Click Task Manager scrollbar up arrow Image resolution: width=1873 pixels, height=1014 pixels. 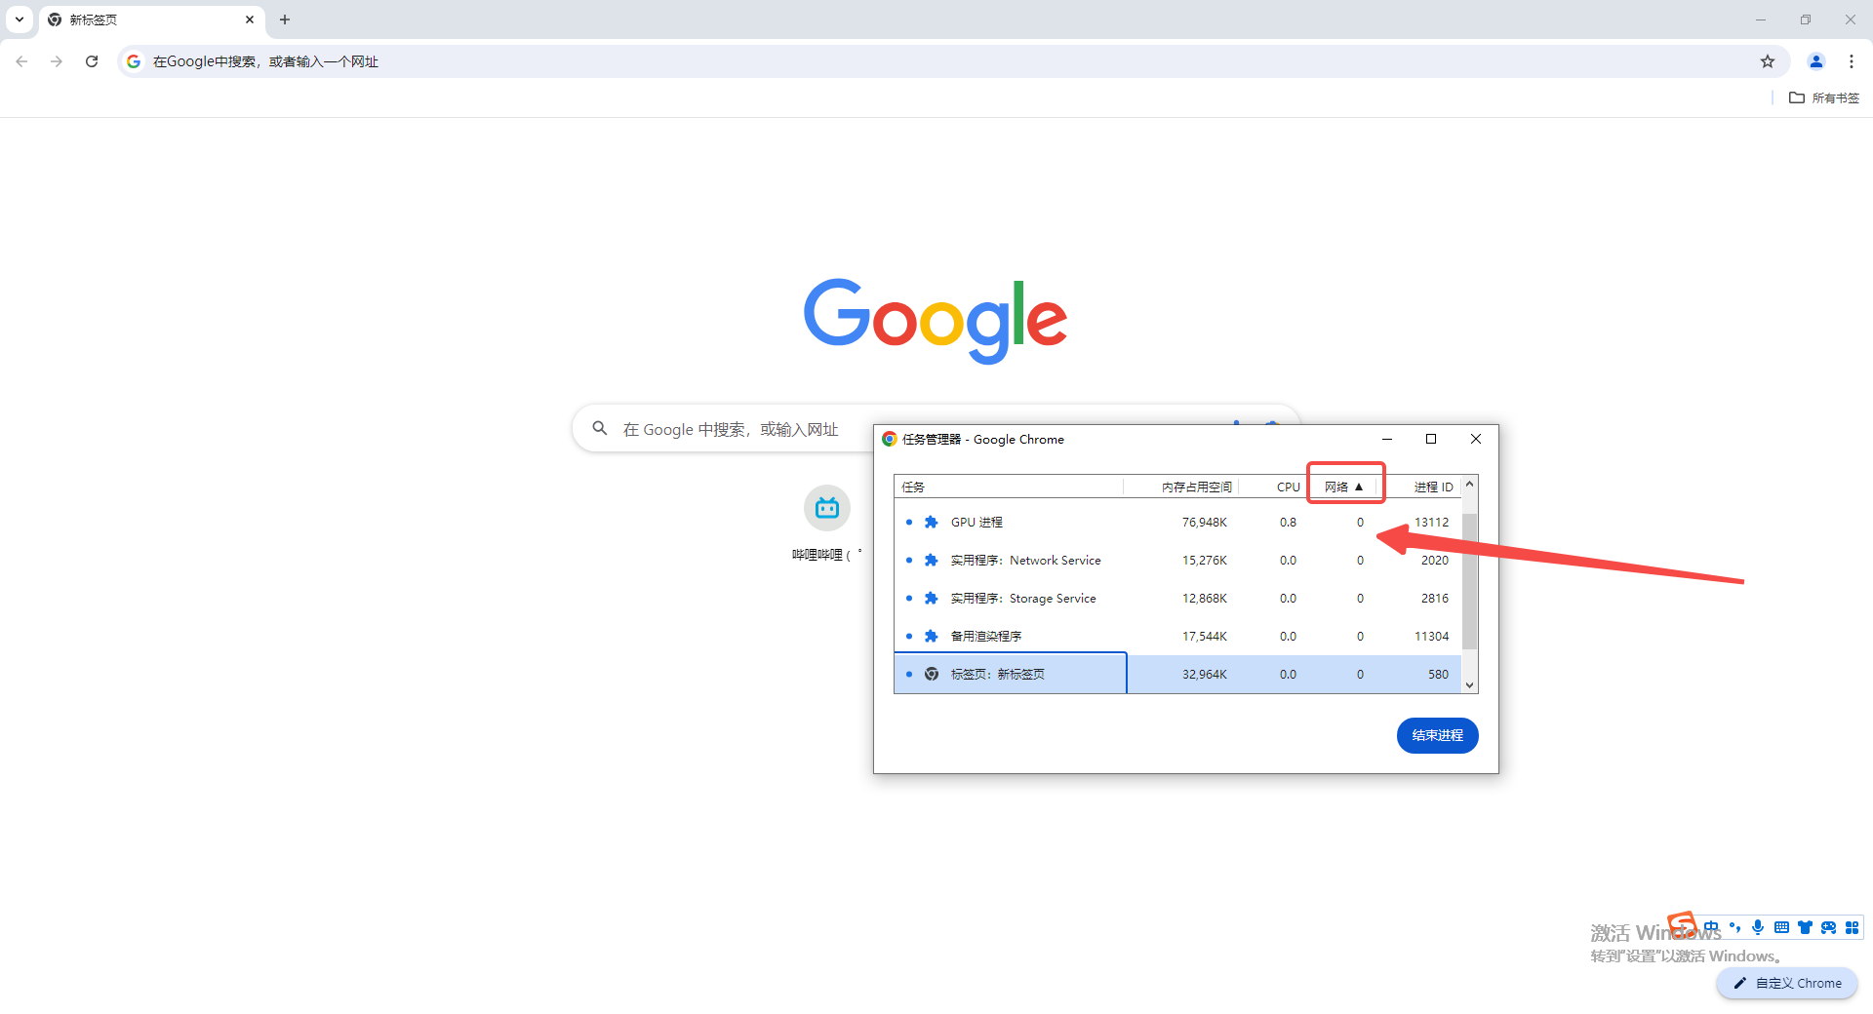pyautogui.click(x=1469, y=485)
